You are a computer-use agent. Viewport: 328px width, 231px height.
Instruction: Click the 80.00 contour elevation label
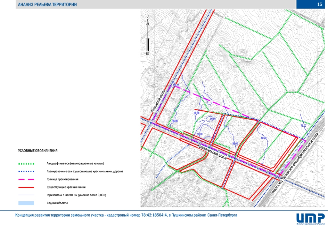tap(264, 138)
